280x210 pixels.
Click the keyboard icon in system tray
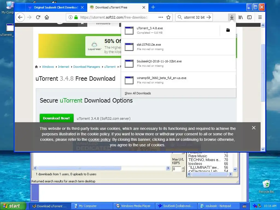[244, 206]
